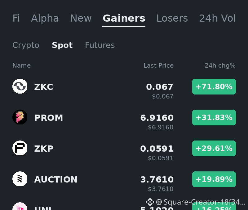This screenshot has height=210, width=248.
Task: Open the Square-Creator profile link
Action: point(201,202)
